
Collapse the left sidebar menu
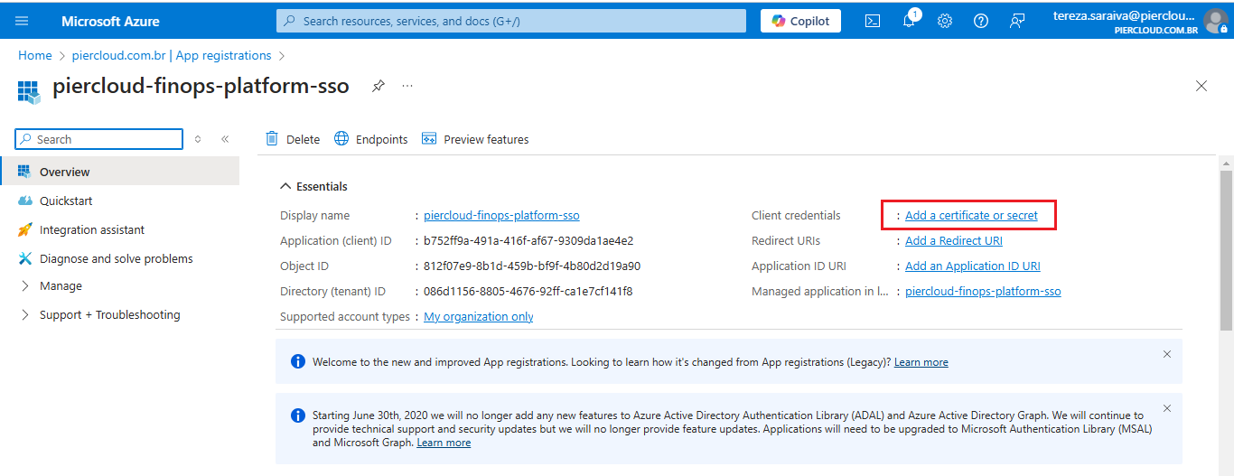coord(225,139)
